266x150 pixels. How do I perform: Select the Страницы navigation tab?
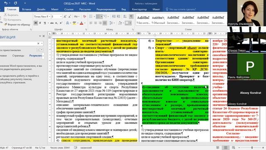click(18, 55)
